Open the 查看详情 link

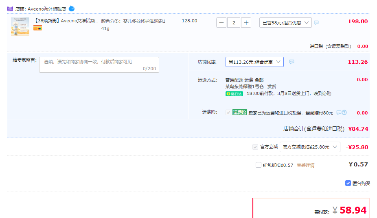(x=306, y=165)
